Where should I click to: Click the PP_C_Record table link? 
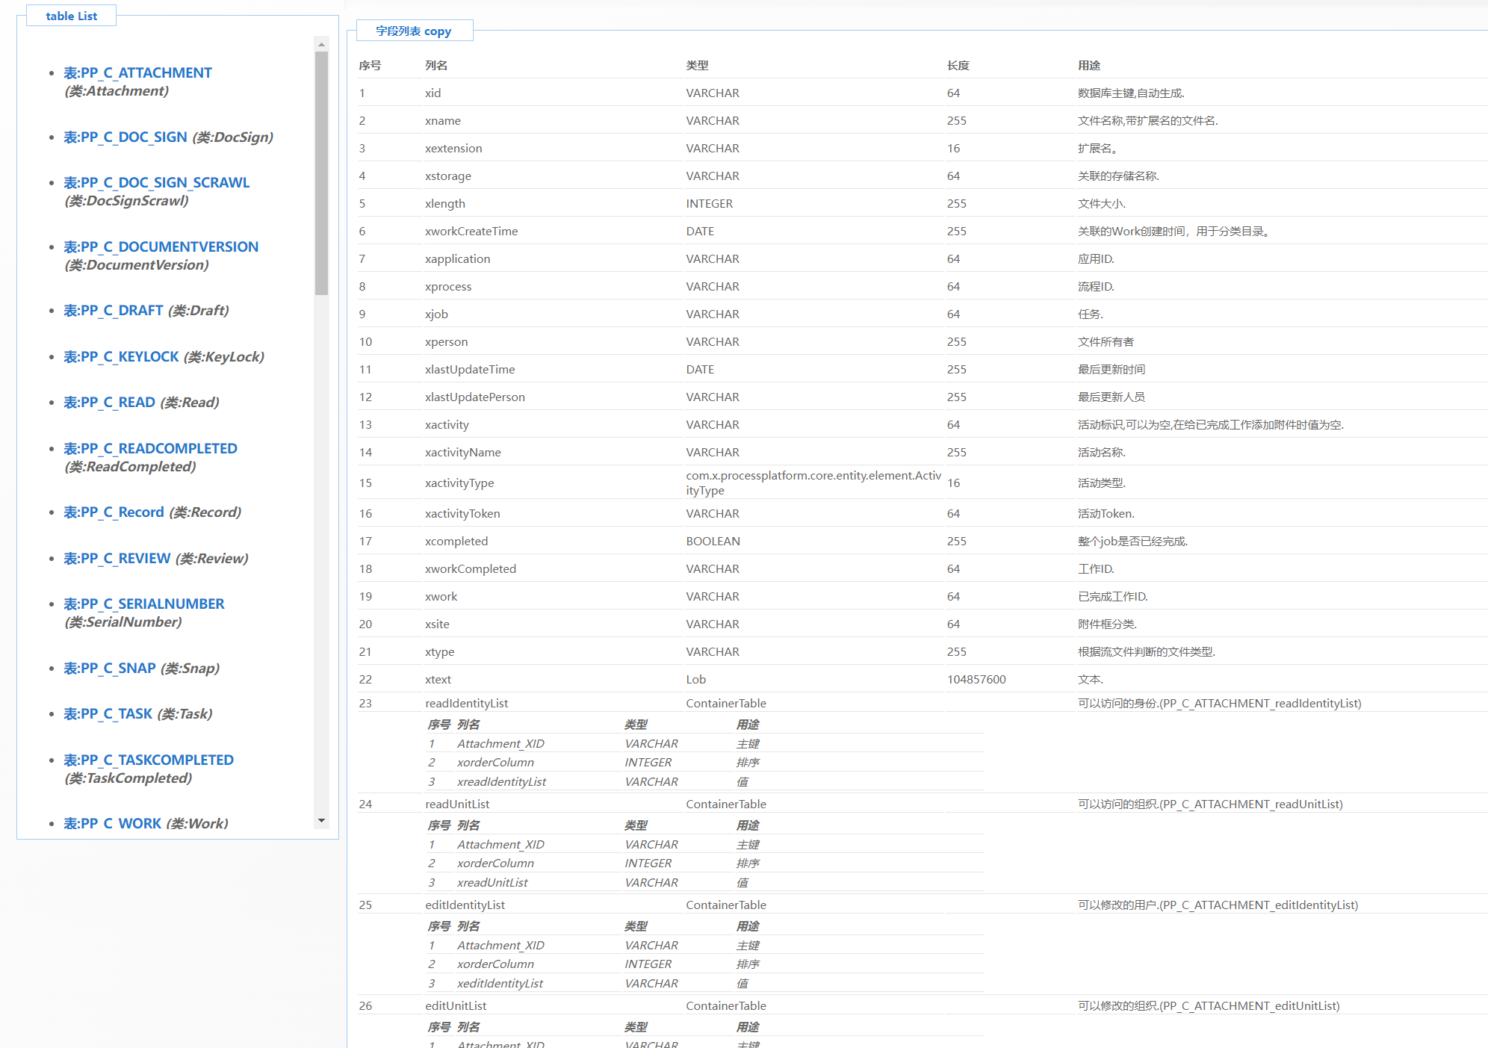point(114,512)
